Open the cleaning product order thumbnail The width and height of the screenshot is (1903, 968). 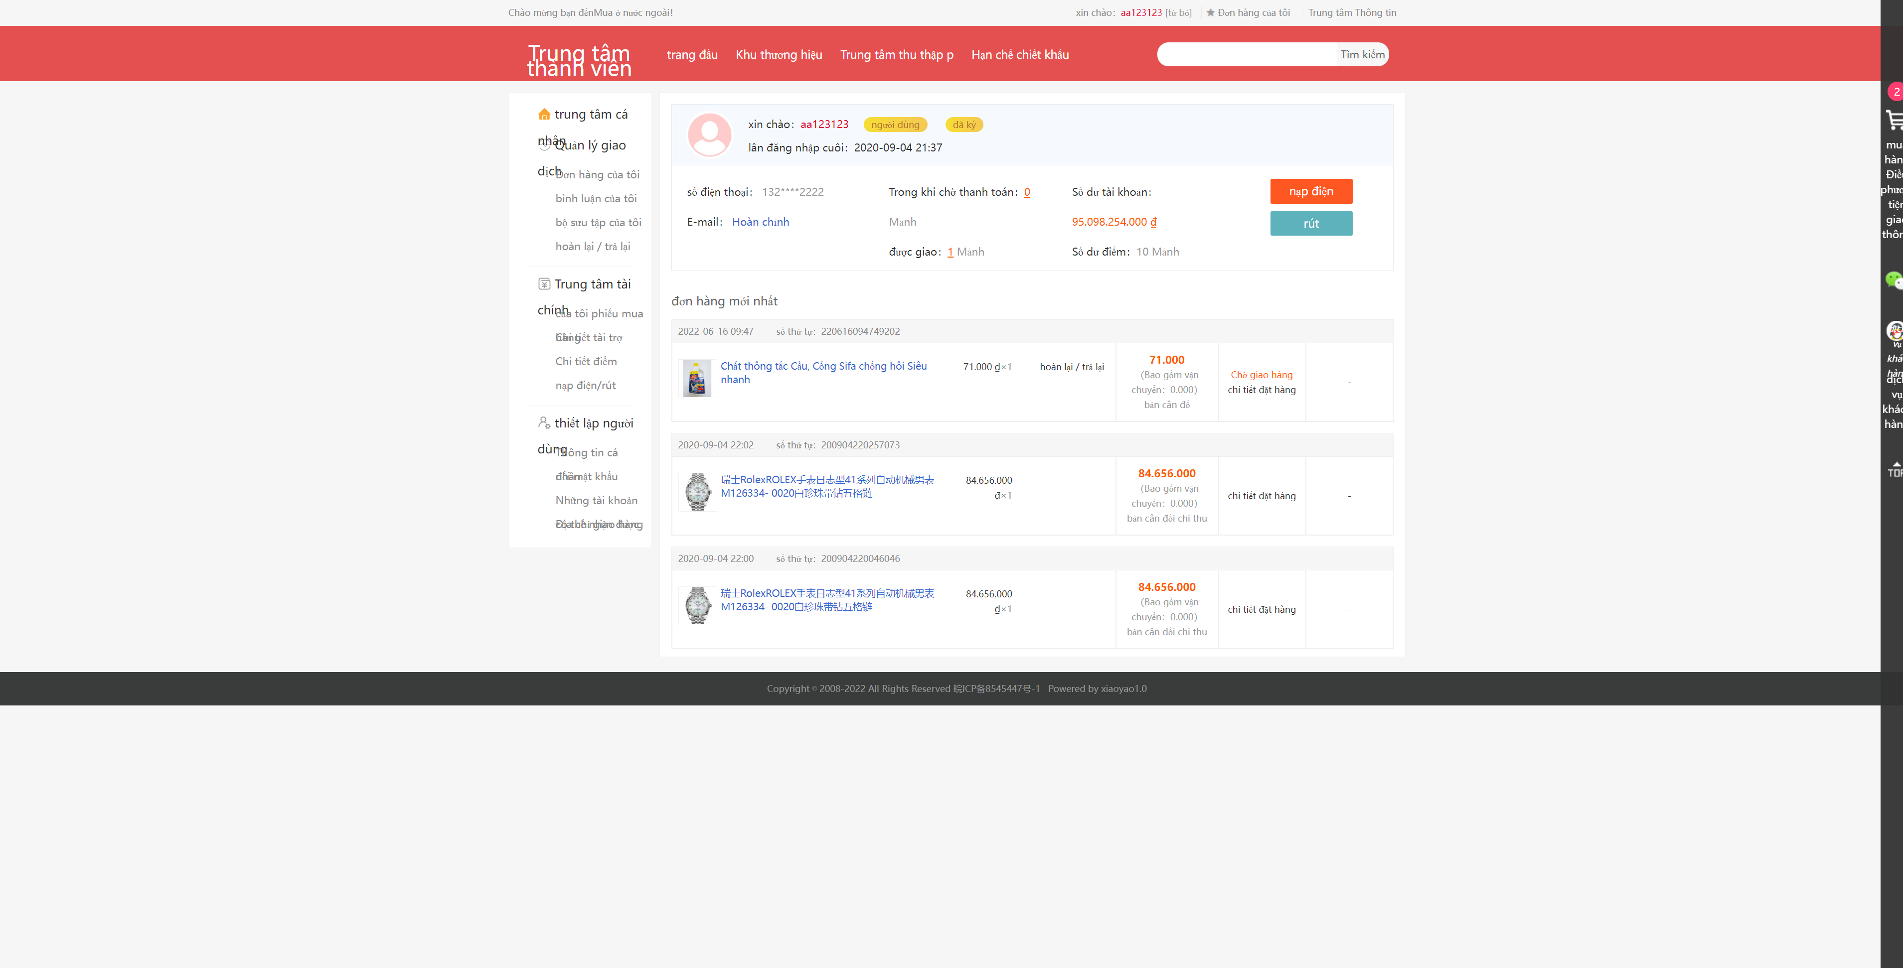click(697, 379)
